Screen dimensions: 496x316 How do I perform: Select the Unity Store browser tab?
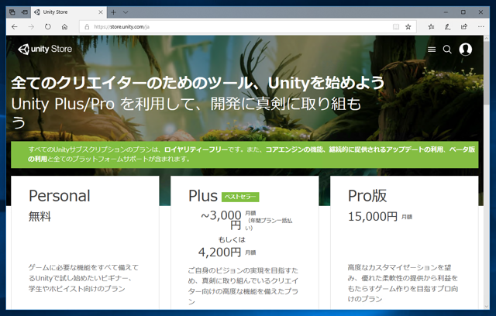[x=69, y=12]
